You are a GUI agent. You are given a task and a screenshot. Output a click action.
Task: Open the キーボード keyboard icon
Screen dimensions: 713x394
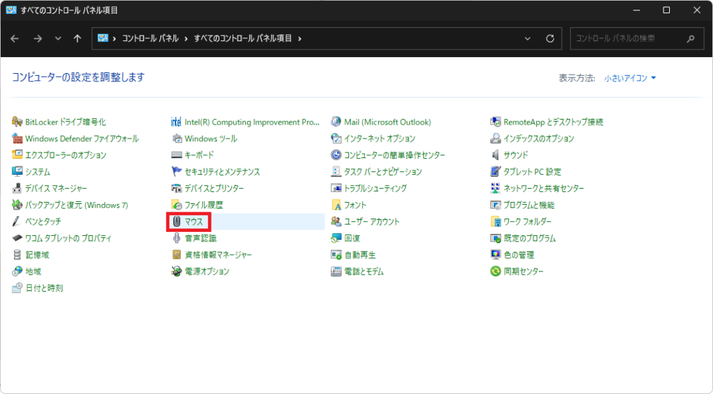pyautogui.click(x=177, y=155)
